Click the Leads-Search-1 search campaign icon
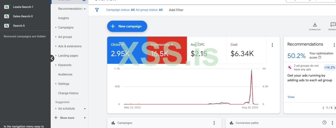The height and width of the screenshot is (128, 336). click(x=7, y=7)
